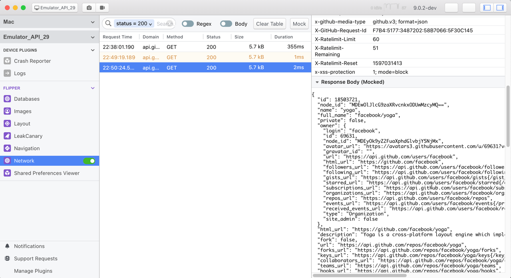511x278 pixels.
Task: Open the Databases plugin
Action: point(27,99)
